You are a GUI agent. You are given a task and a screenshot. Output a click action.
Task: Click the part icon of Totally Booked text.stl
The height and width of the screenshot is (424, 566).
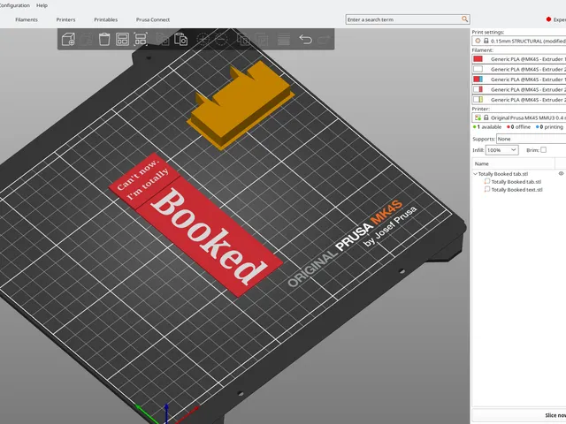(487, 189)
